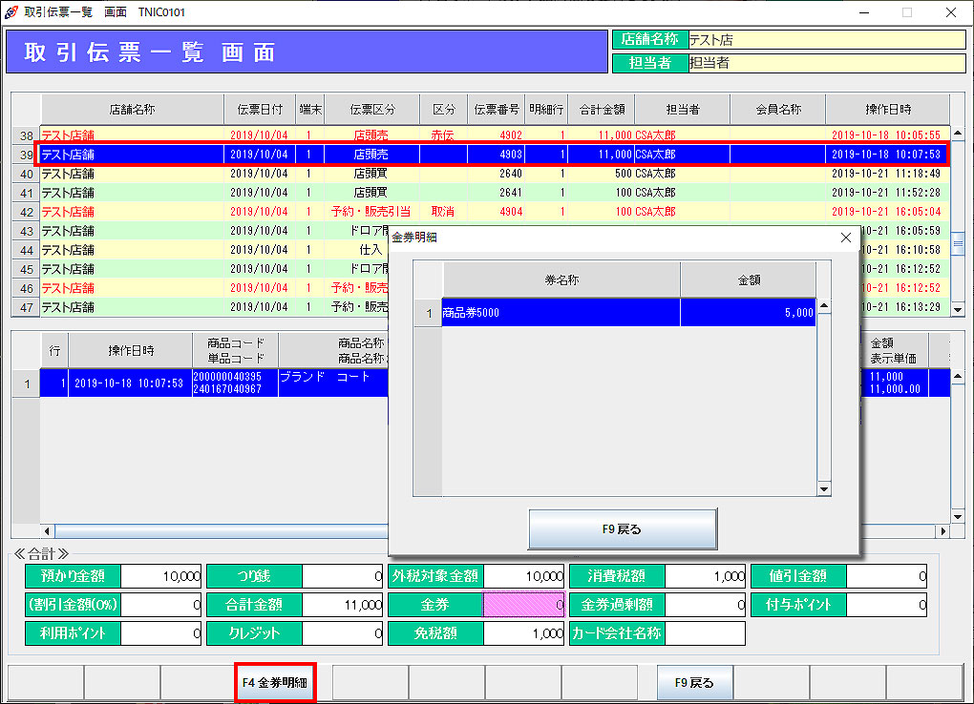Sort by 伝票日付 column header
Screen dimensions: 974x704
[260, 110]
